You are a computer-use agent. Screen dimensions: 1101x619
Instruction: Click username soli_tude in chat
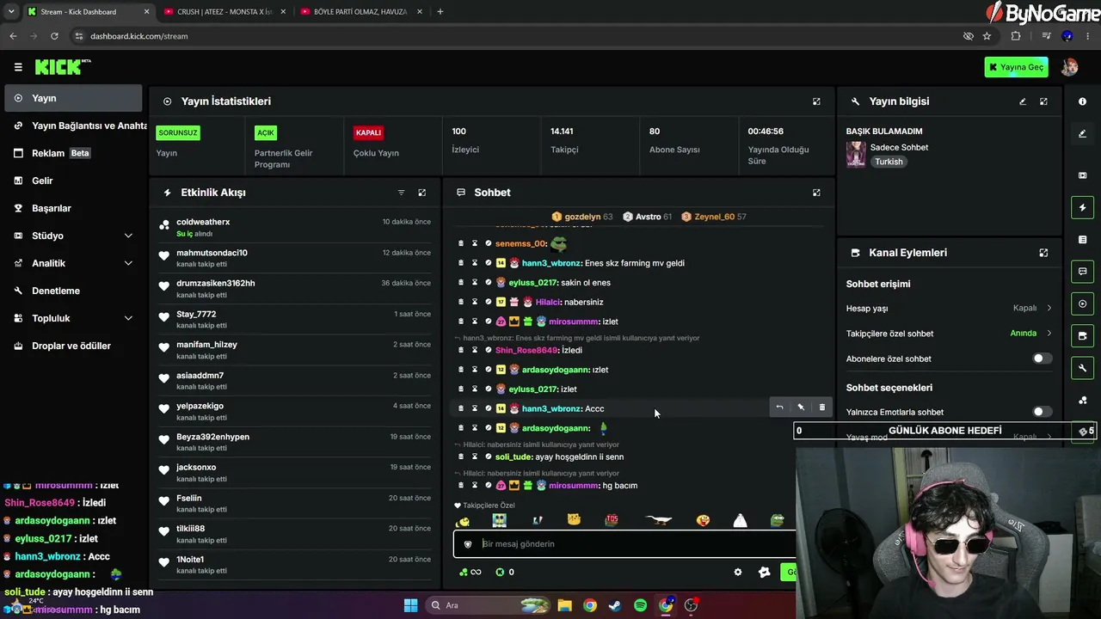(513, 457)
